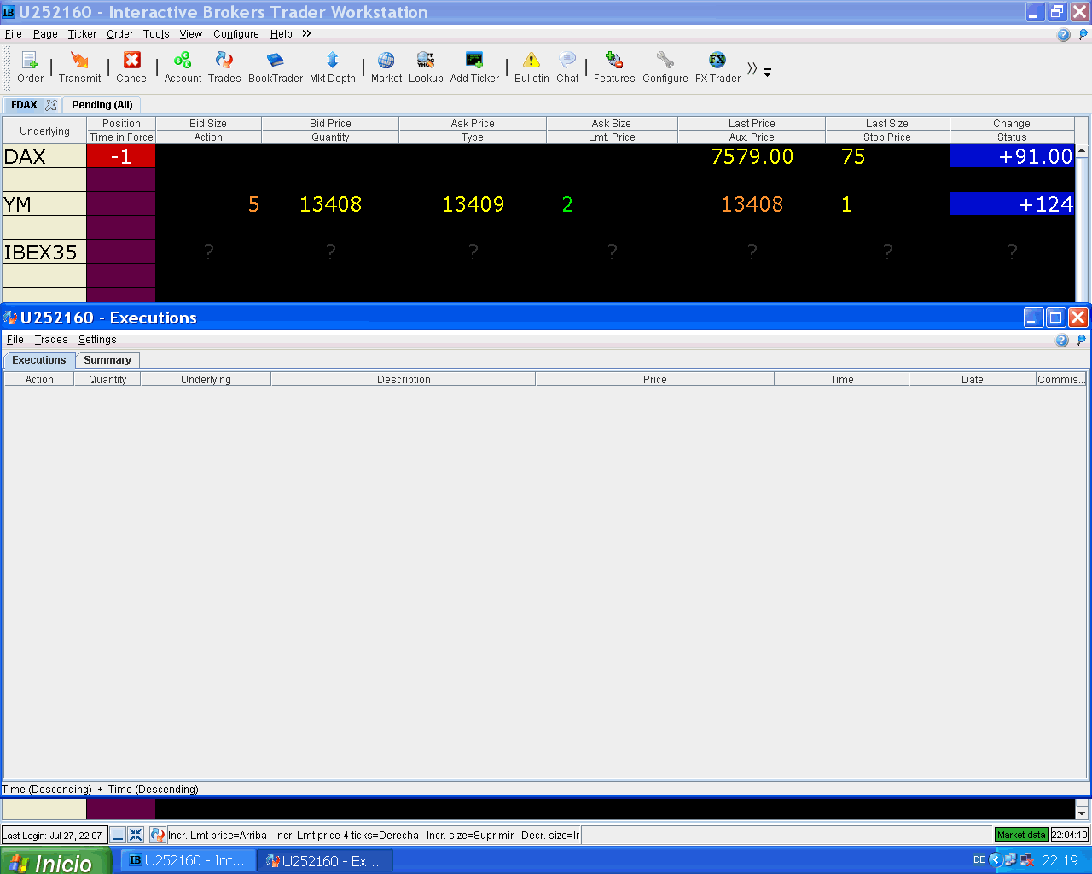Switch to the Summary tab
Screen dimensions: 1092x874
click(107, 360)
